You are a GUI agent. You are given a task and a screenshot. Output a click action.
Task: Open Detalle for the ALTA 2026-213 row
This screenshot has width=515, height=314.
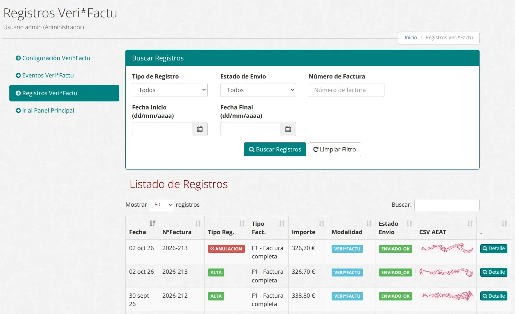click(494, 272)
